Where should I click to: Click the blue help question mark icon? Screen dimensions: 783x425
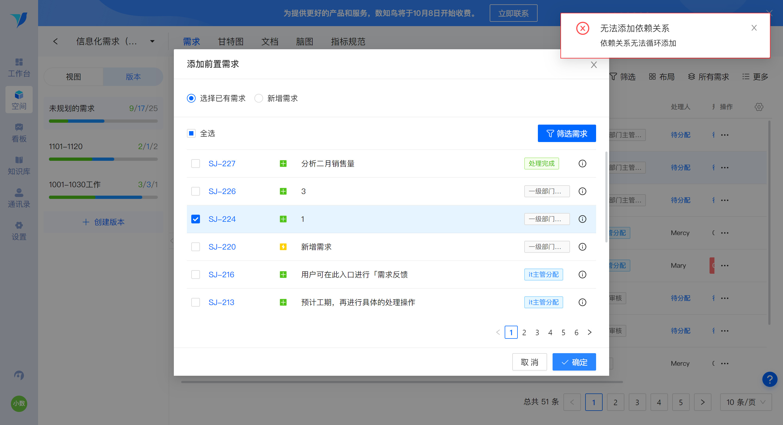coord(770,379)
